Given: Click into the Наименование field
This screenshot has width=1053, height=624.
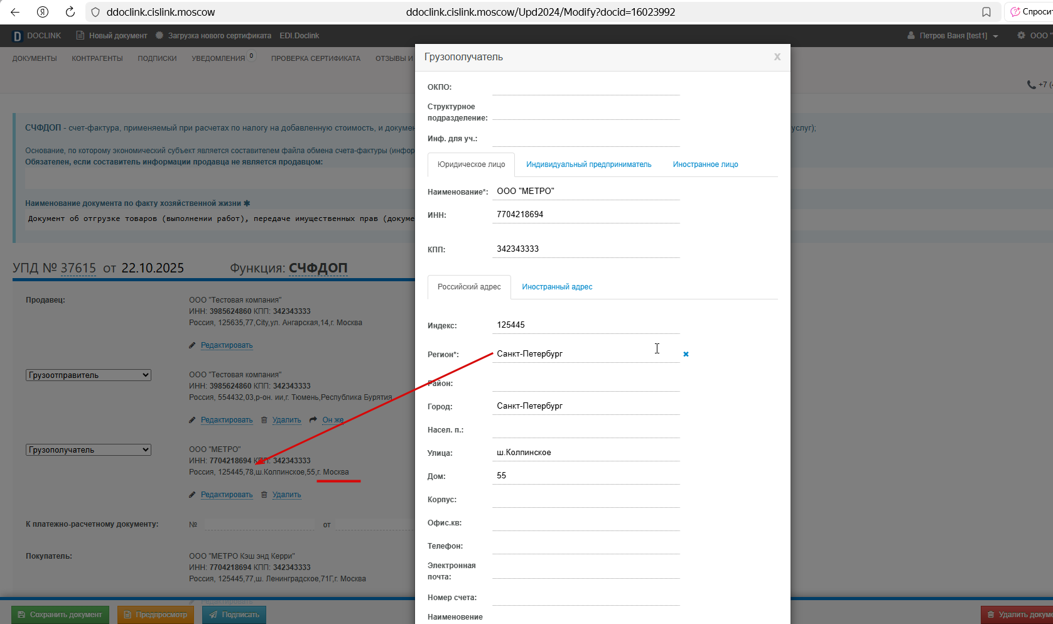Looking at the screenshot, I should [586, 191].
